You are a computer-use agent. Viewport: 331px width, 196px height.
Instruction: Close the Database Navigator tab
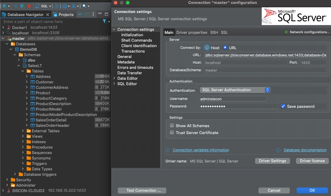[x=48, y=14]
